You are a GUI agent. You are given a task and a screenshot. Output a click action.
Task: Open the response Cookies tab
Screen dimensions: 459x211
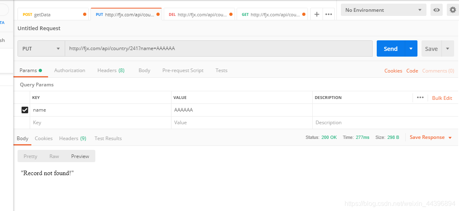[x=44, y=138]
